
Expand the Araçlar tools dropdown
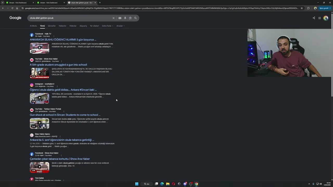coord(120,26)
